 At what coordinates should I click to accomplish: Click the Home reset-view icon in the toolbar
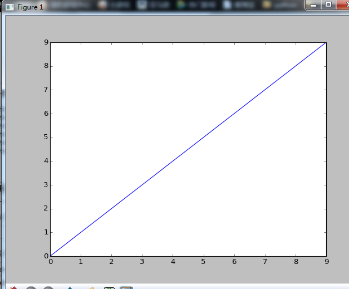click(13, 287)
